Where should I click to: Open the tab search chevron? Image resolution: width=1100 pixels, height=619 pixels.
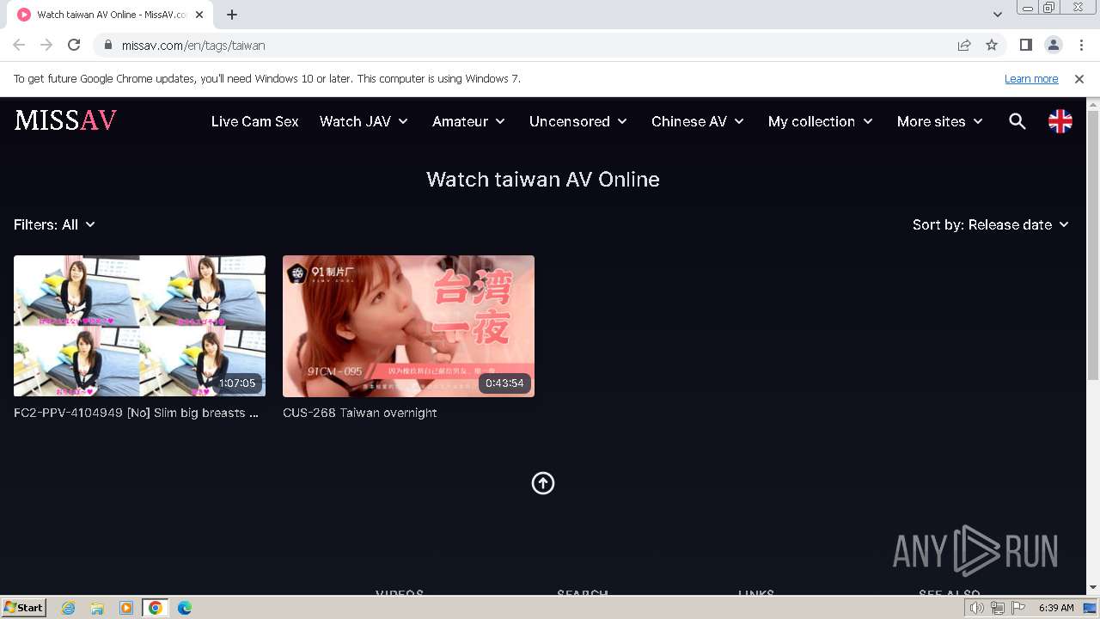pyautogui.click(x=997, y=15)
